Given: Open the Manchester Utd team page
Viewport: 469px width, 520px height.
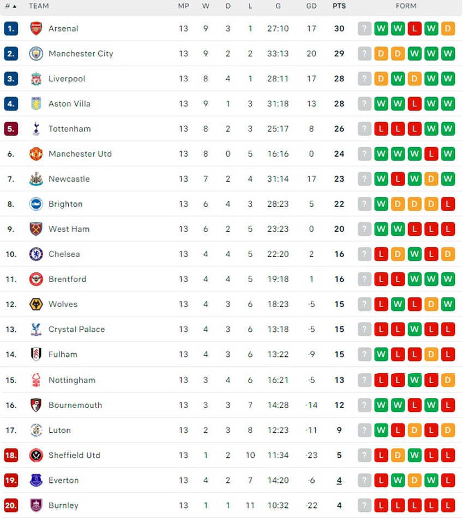Looking at the screenshot, I should [80, 154].
